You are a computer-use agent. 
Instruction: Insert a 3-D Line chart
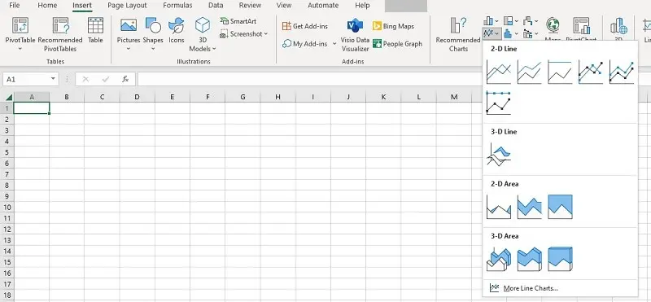(x=499, y=155)
